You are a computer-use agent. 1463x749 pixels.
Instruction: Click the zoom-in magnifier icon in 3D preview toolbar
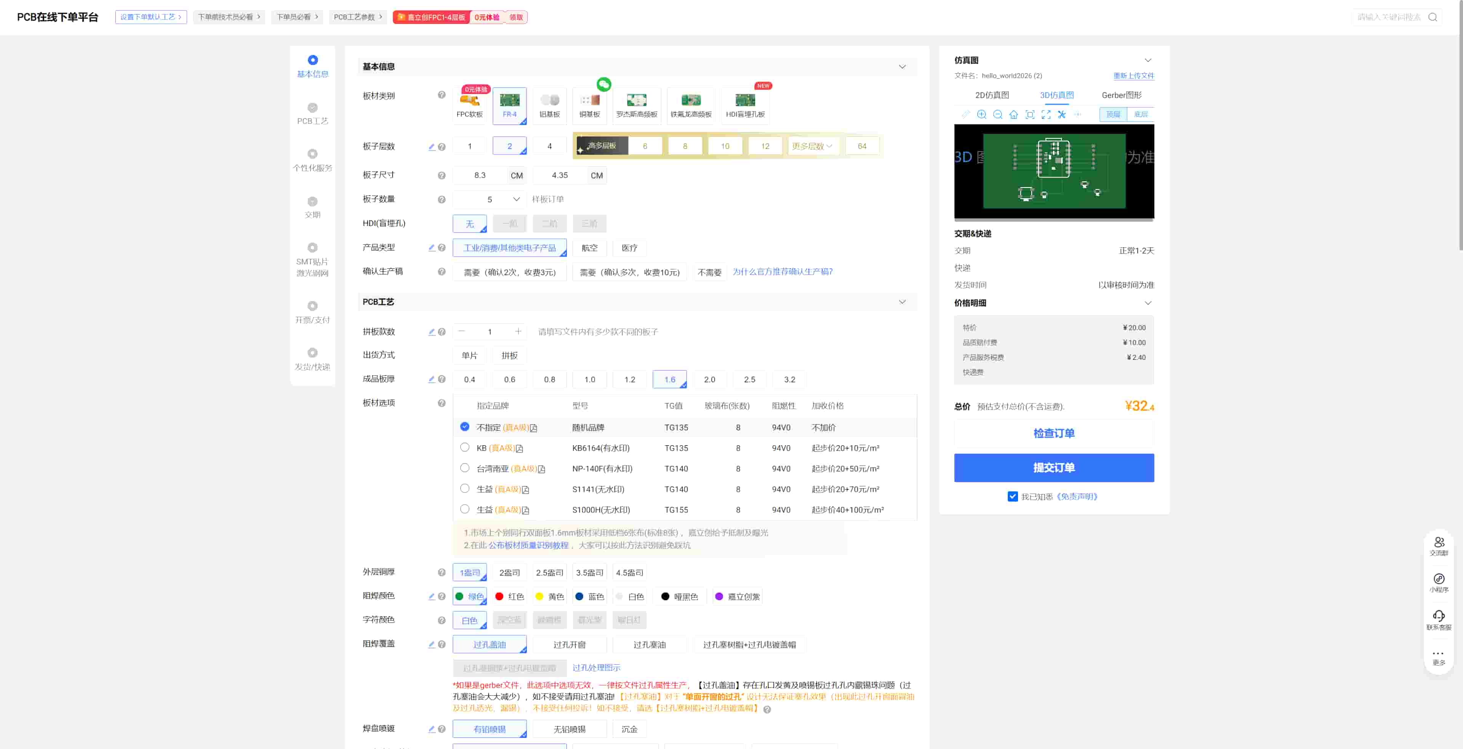(x=981, y=114)
